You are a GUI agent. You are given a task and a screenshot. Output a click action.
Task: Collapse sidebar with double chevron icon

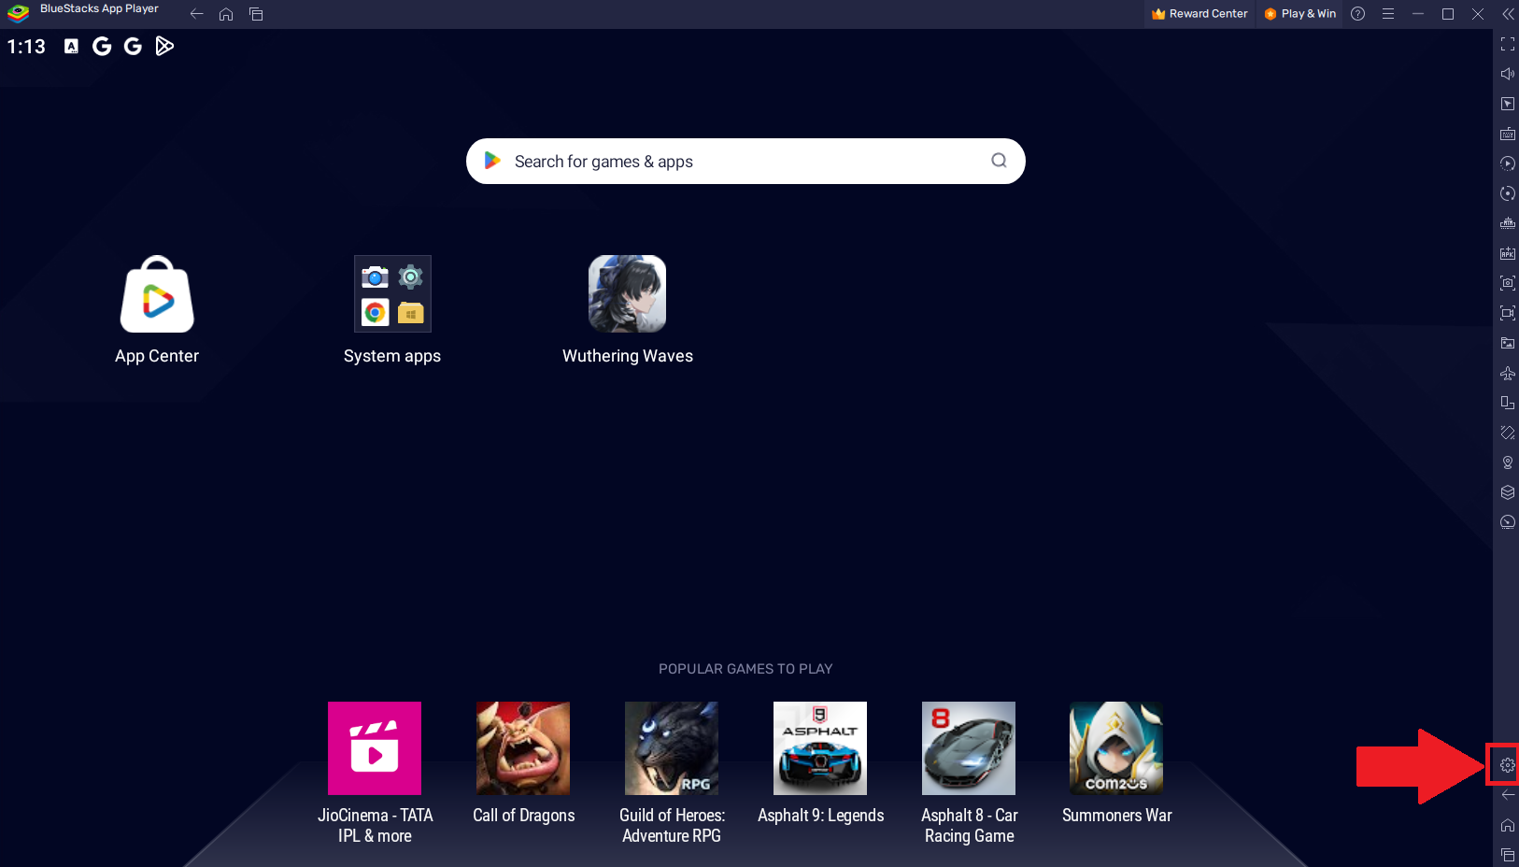1508,14
